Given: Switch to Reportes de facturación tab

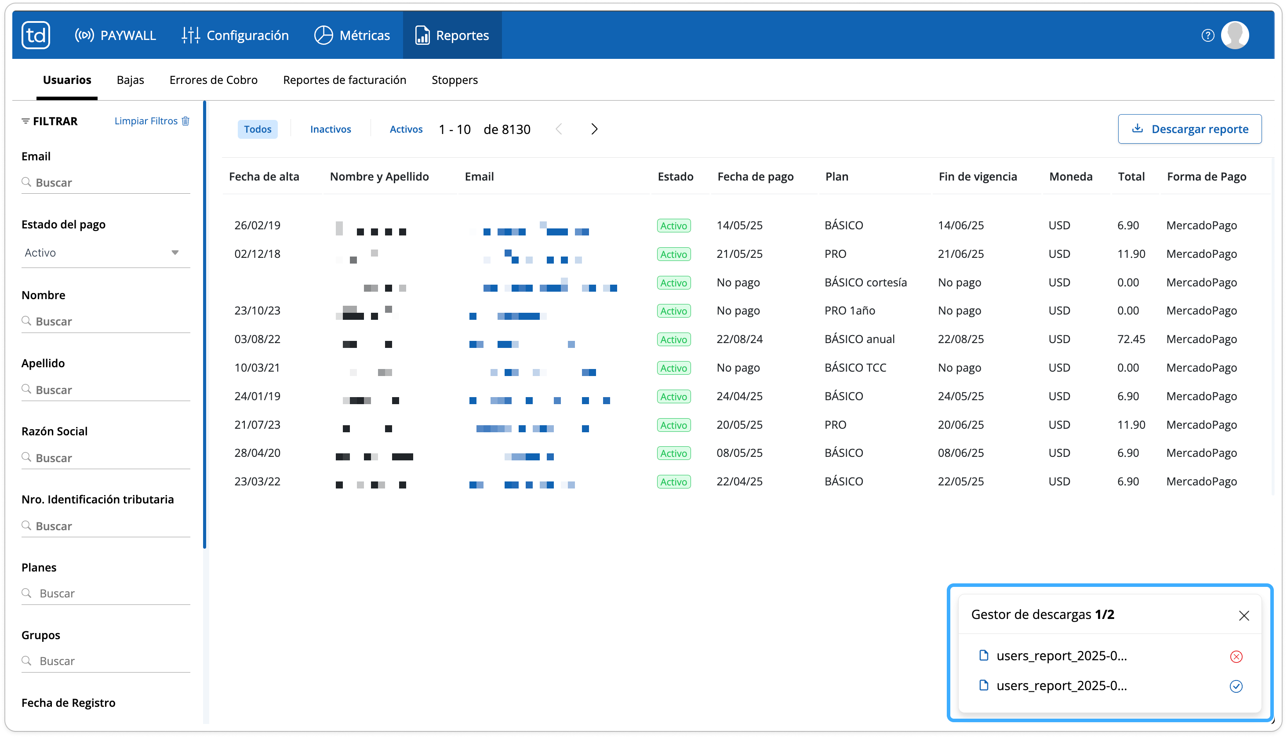Looking at the screenshot, I should click(344, 80).
